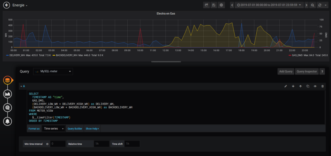Refresh the dashboard with refresh icon
This screenshot has width=331, height=156.
click(320, 5)
